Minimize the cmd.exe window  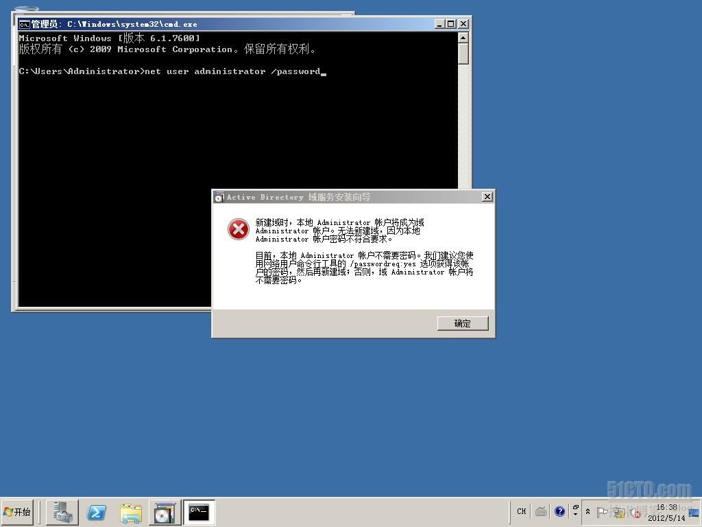(439, 24)
